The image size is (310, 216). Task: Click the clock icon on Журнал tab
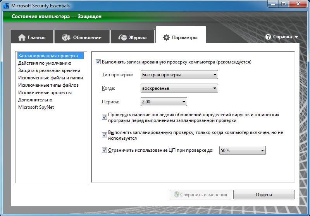pos(122,37)
